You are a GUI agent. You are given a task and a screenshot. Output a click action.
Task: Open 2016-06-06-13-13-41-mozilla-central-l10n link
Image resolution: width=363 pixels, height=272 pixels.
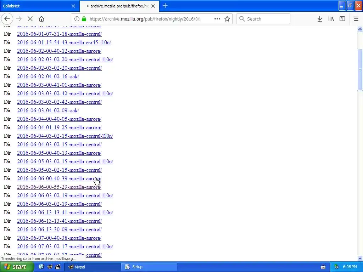click(65, 212)
